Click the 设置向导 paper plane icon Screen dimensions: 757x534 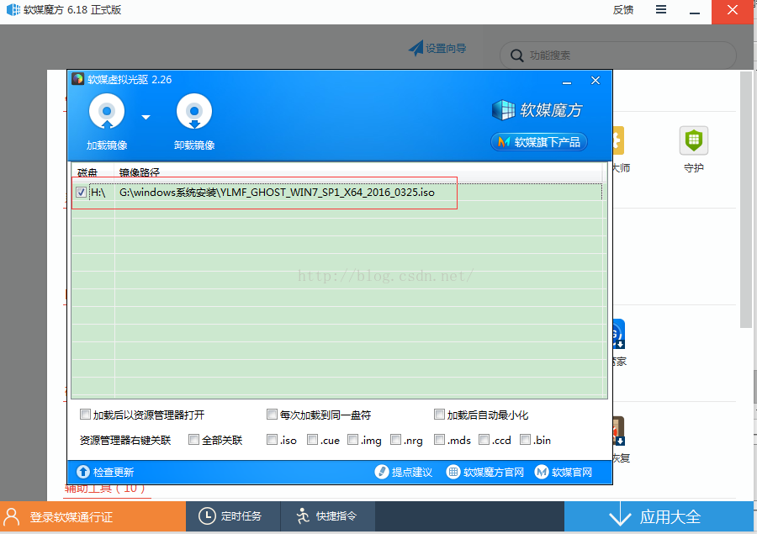(x=416, y=48)
